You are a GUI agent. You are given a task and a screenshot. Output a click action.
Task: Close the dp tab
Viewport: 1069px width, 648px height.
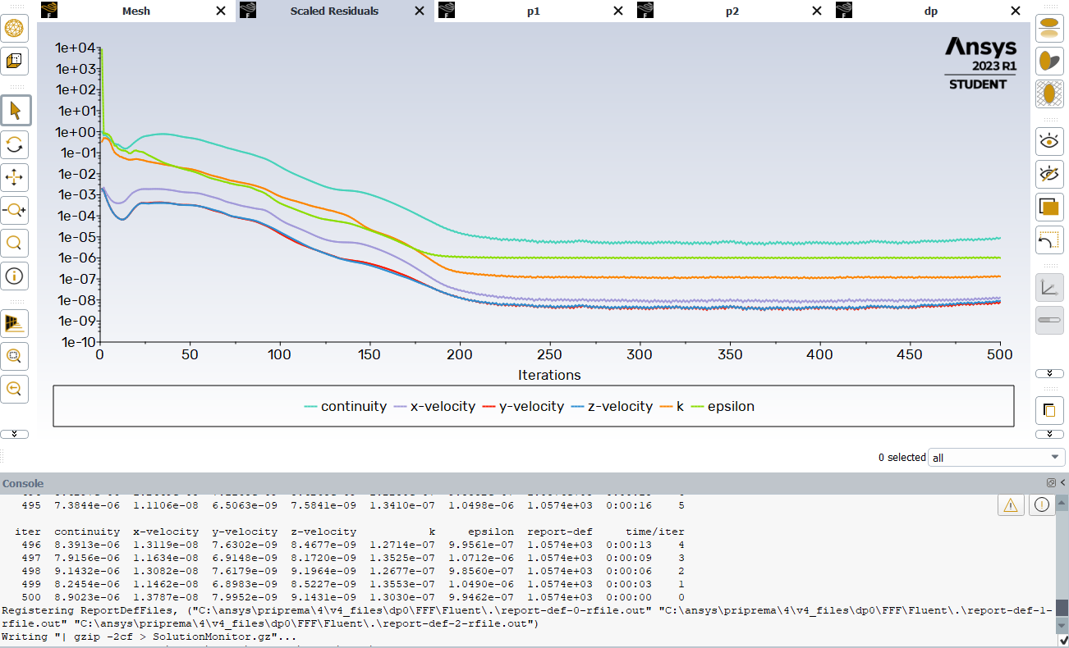click(x=1016, y=11)
